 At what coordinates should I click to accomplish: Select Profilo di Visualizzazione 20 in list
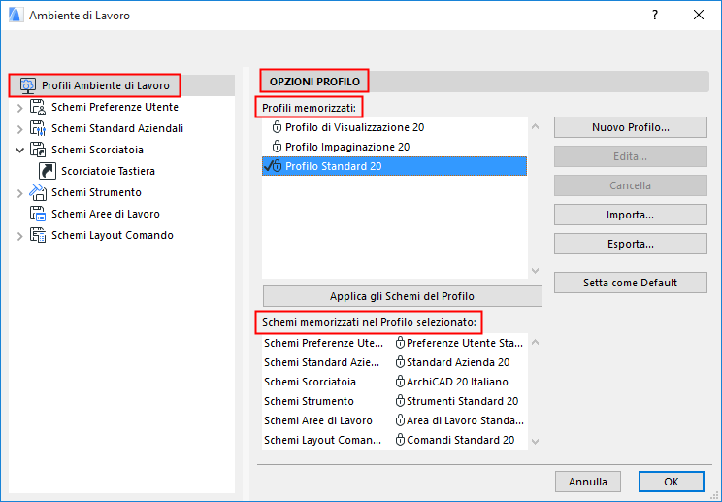click(354, 127)
